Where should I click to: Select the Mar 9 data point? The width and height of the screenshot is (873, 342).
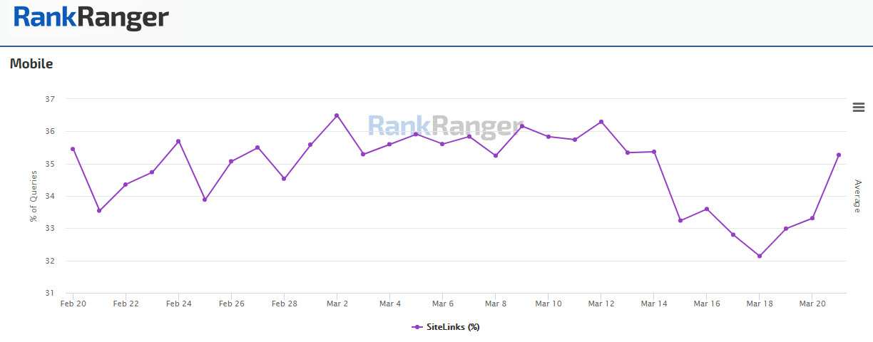tap(522, 126)
